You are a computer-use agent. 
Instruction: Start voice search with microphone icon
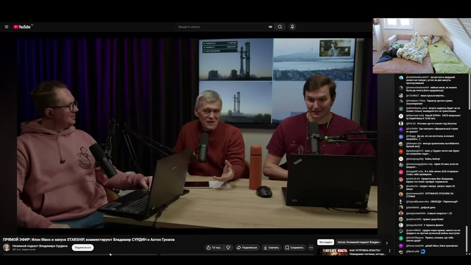coord(293,27)
